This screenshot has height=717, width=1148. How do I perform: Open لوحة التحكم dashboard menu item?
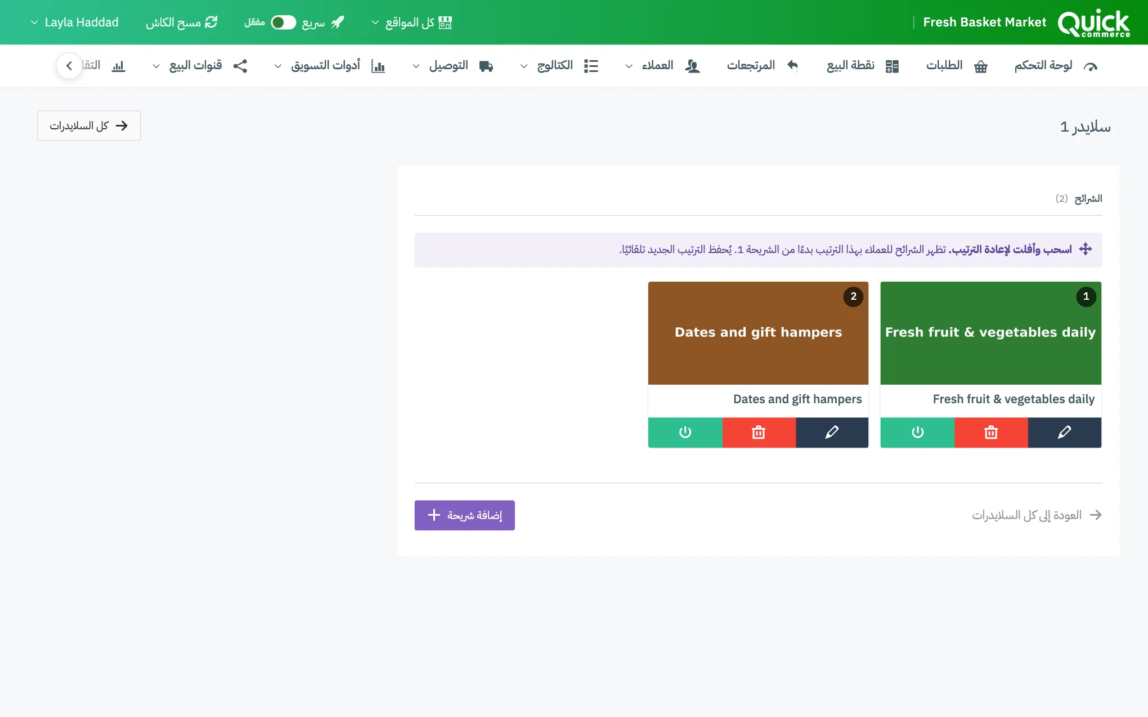click(1055, 66)
